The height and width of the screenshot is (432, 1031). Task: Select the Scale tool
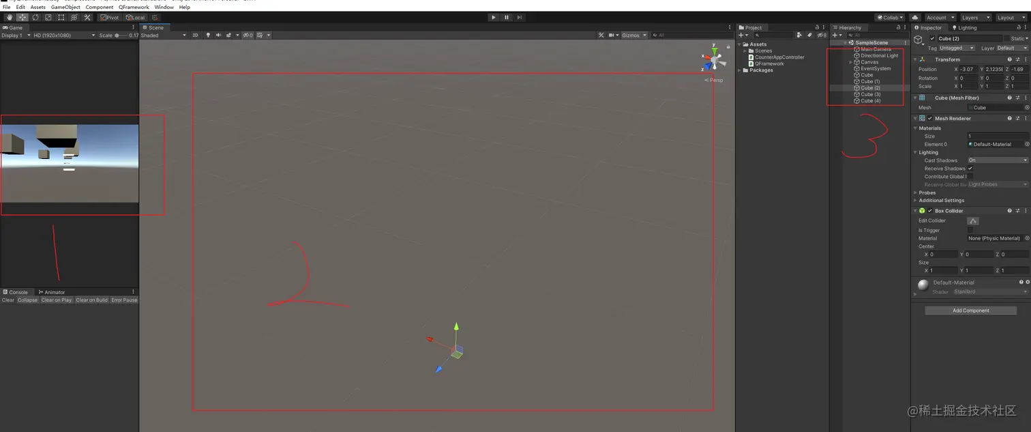coord(48,17)
